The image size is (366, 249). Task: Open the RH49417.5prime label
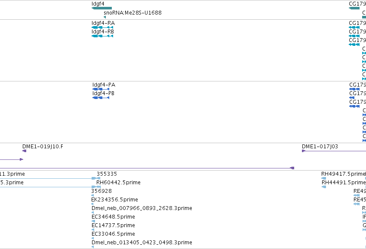343,174
